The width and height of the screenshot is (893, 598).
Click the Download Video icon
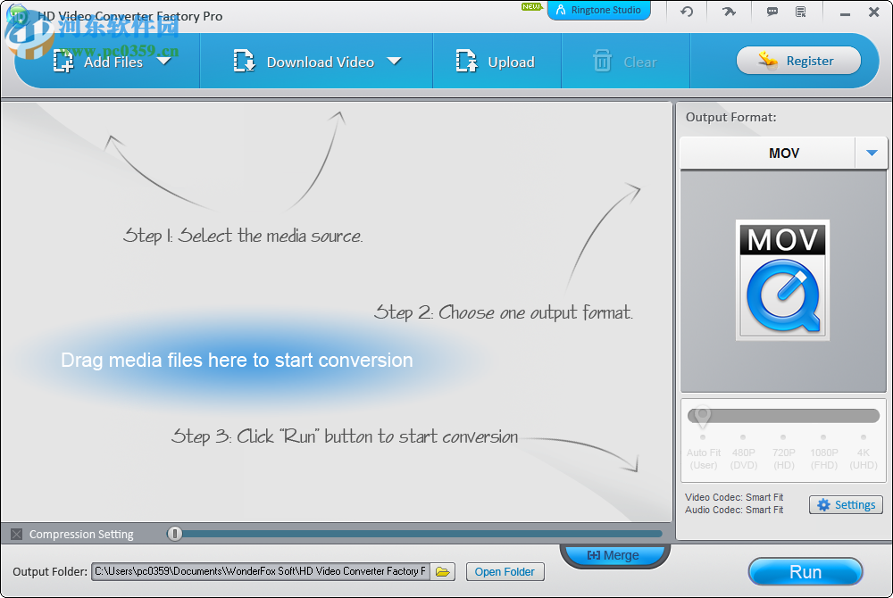tap(243, 61)
